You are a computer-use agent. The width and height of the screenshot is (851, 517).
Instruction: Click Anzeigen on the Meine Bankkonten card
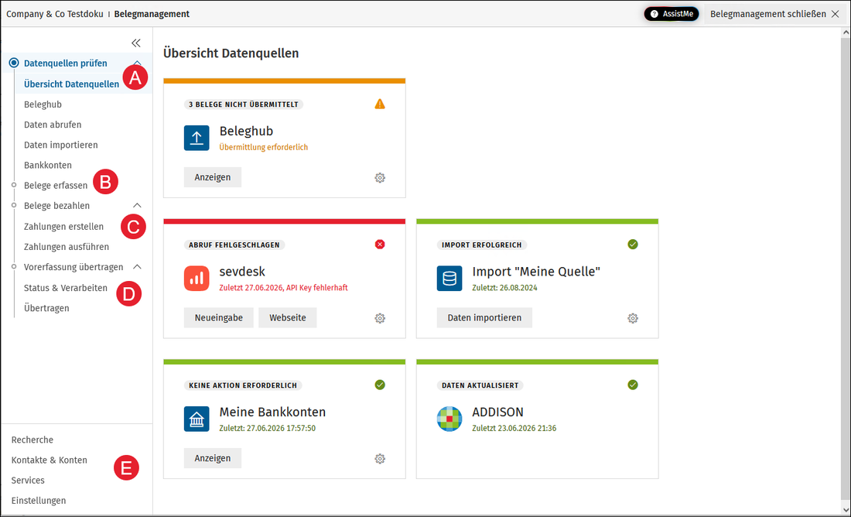213,458
